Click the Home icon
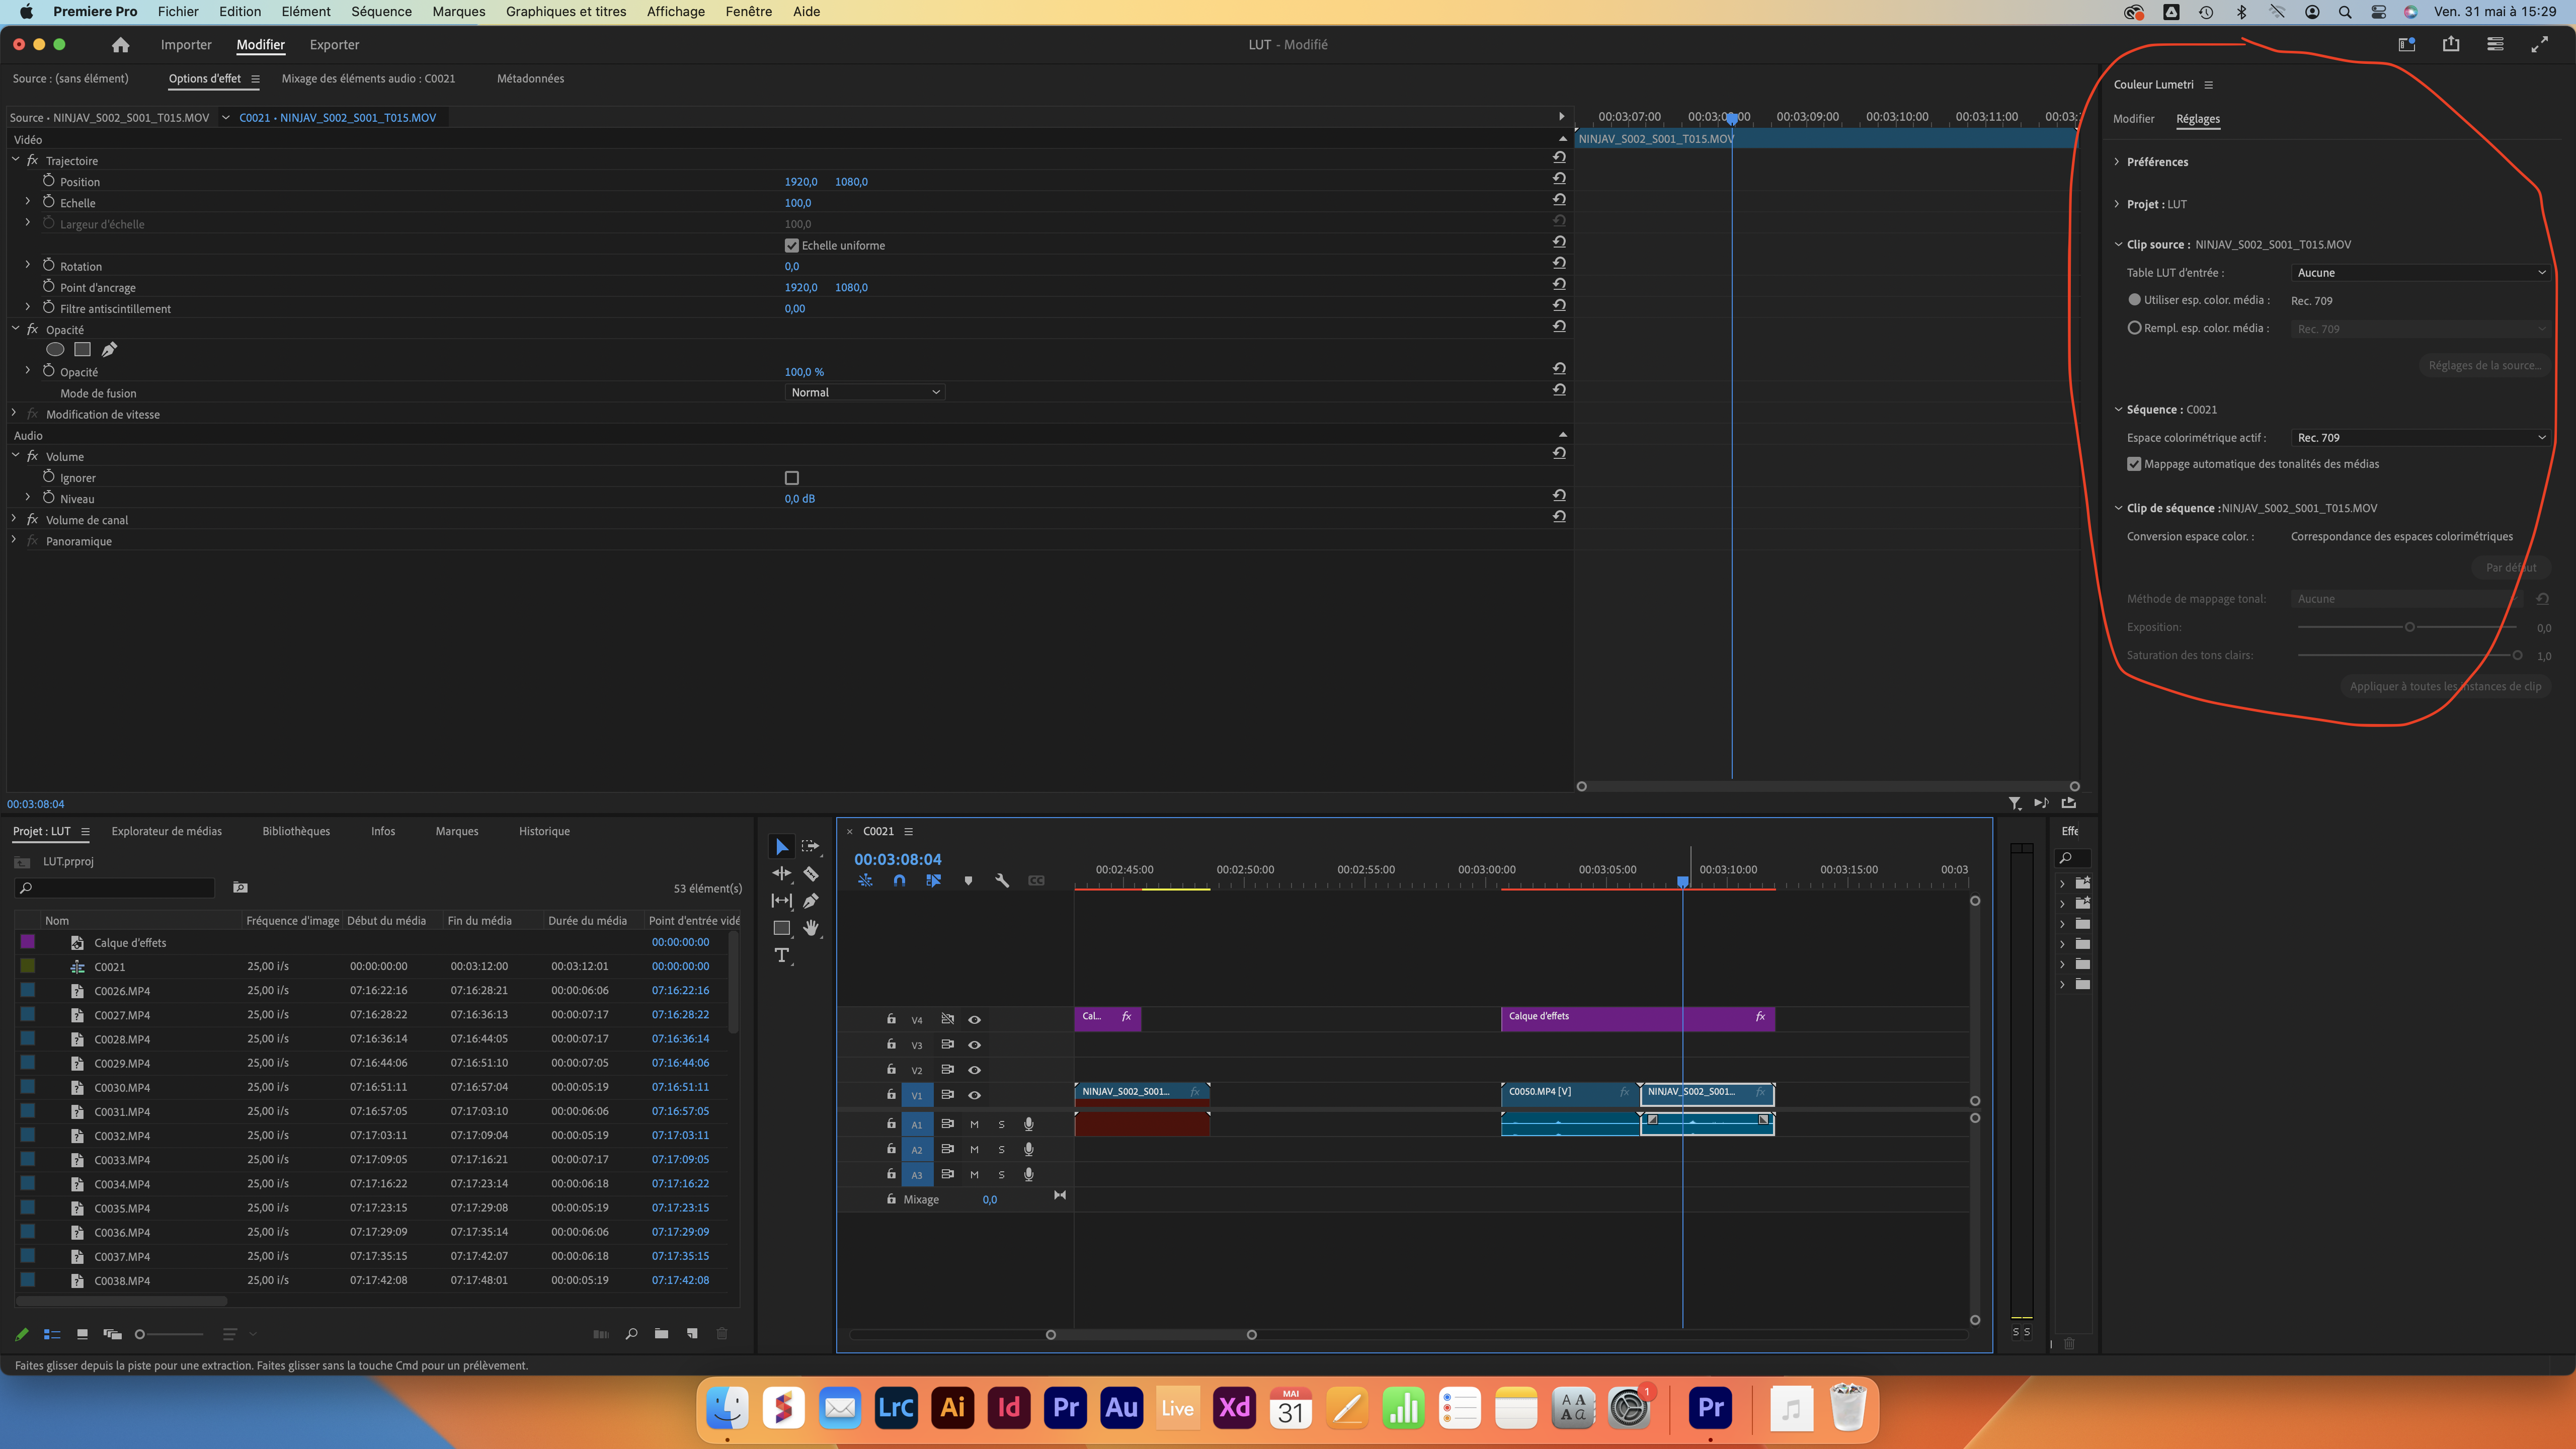Screen dimensions: 2576x1449 [x=120, y=45]
